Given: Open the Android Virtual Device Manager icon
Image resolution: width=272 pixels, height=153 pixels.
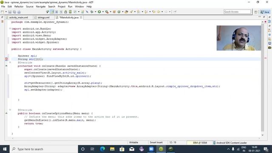Looking at the screenshot, I should 70,12.
